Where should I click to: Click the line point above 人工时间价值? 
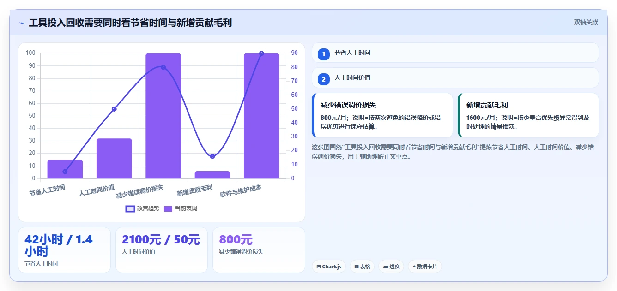tap(114, 109)
